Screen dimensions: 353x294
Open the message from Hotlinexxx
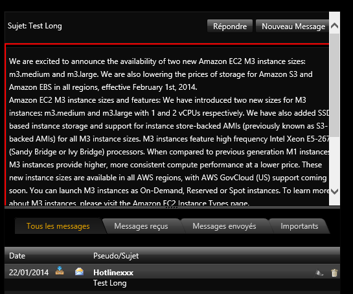(x=113, y=273)
